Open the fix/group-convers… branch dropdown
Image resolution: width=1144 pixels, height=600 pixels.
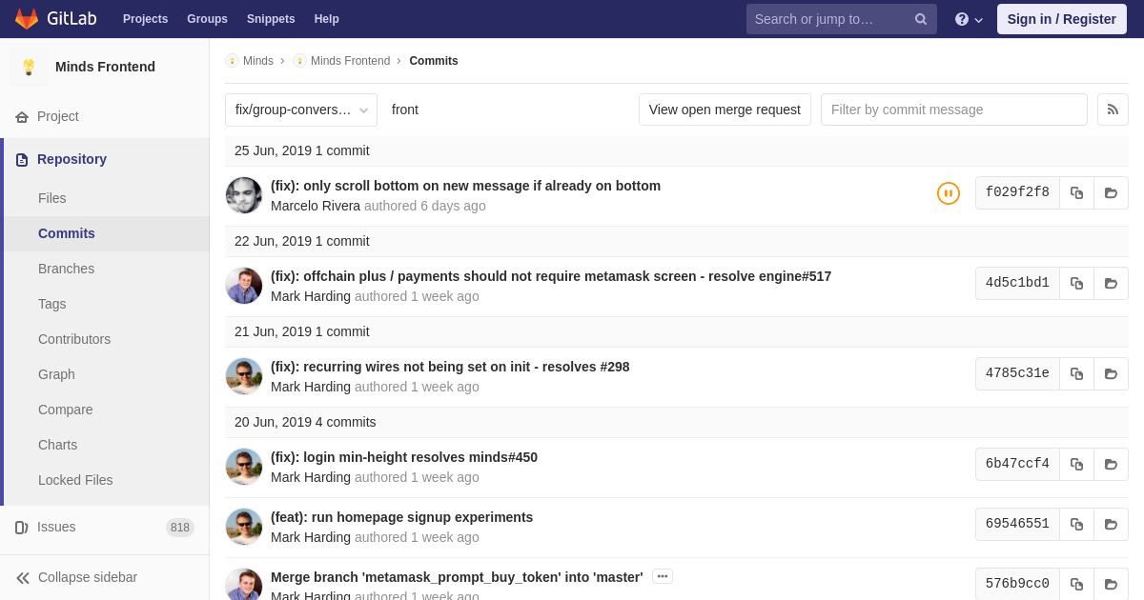[x=301, y=110]
